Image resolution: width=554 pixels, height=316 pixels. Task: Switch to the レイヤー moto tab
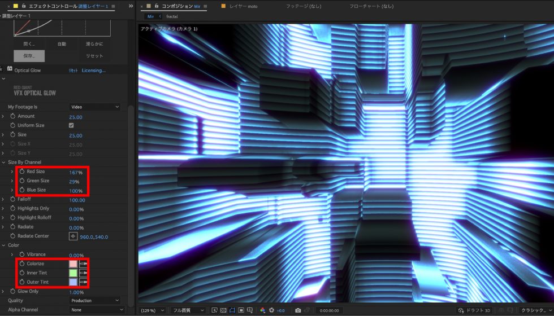pos(243,6)
